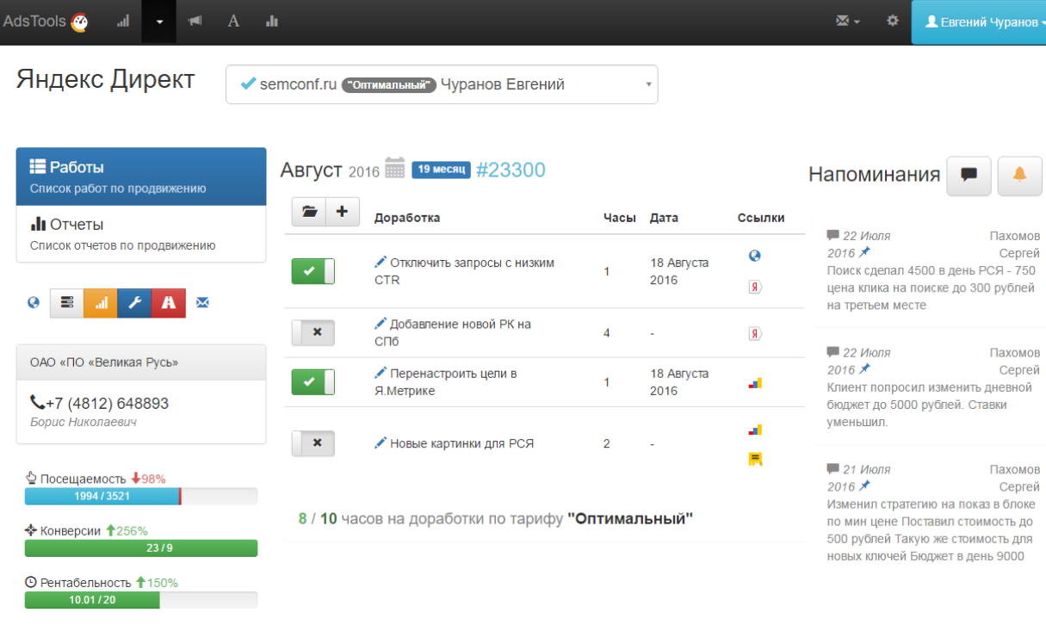Click the Рентабельность progress bar 10.01 / 20

point(141,601)
